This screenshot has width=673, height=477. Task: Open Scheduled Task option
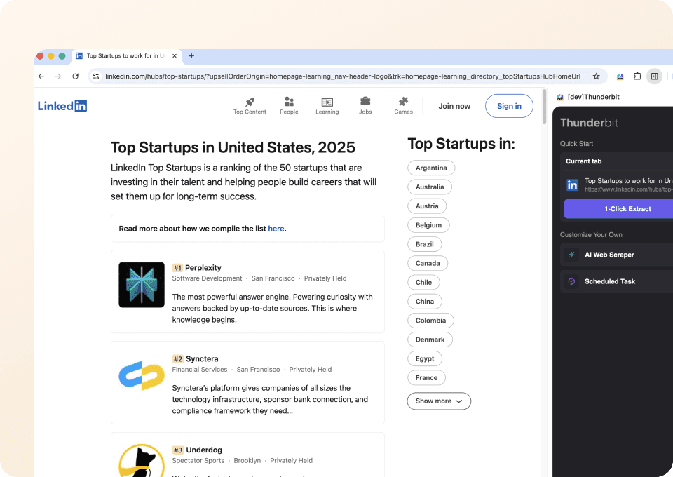(609, 281)
